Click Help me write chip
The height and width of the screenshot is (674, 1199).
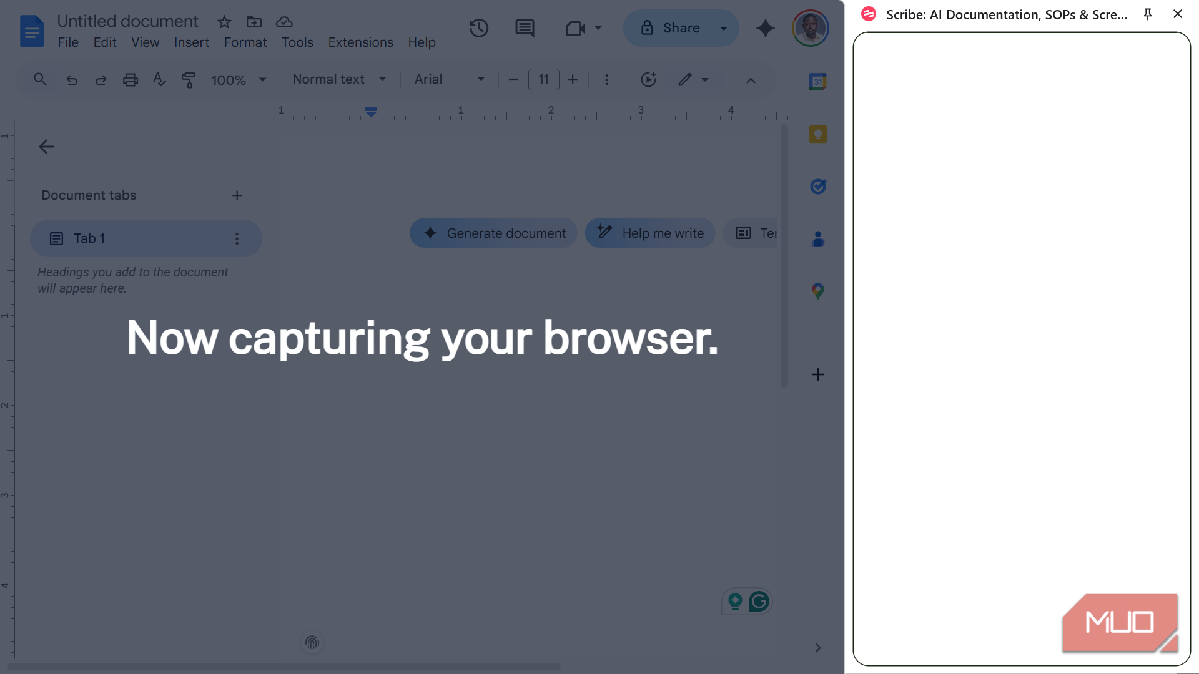point(650,233)
